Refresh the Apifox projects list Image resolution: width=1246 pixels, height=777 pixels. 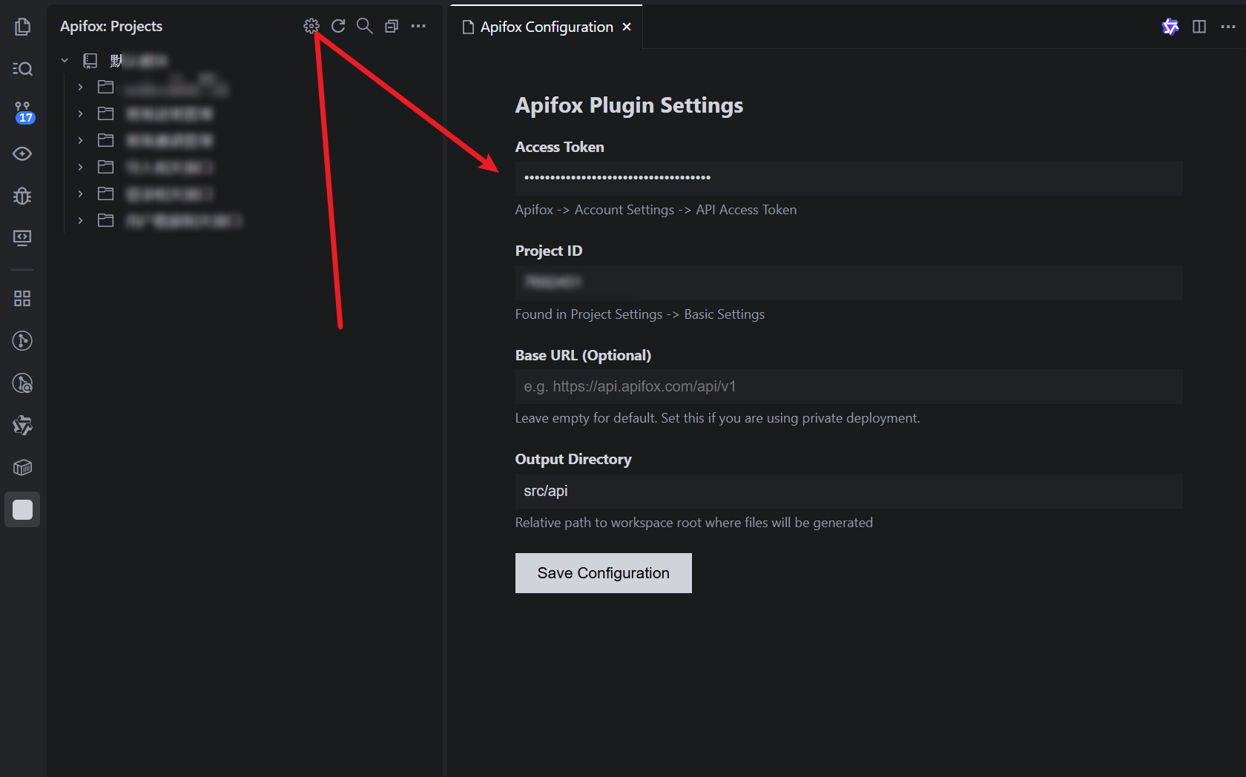pyautogui.click(x=338, y=26)
